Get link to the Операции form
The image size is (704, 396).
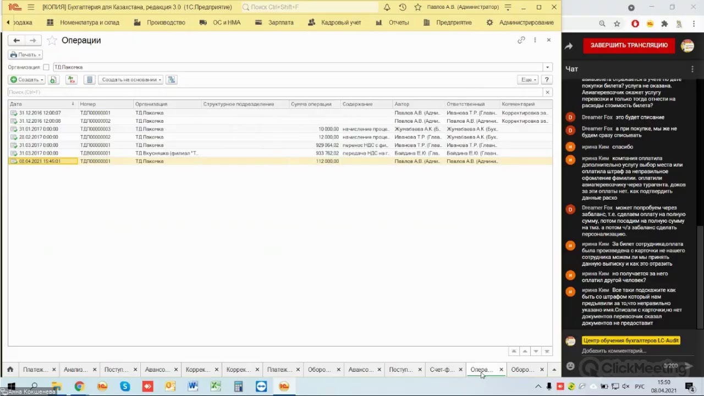coord(521,40)
